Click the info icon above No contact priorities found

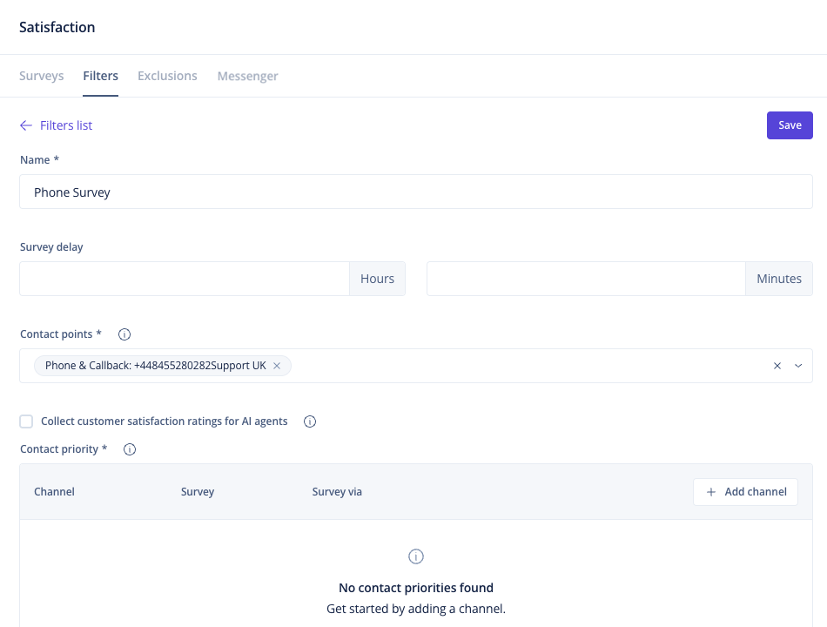416,556
